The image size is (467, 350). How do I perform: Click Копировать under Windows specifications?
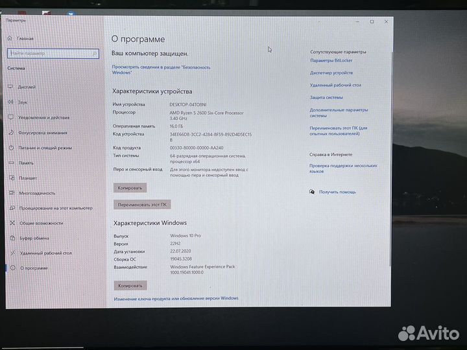(130, 285)
